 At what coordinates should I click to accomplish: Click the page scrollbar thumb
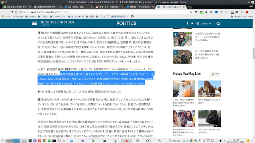(x=253, y=54)
